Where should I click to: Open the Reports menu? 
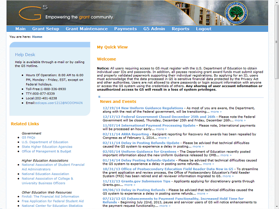click(x=180, y=29)
